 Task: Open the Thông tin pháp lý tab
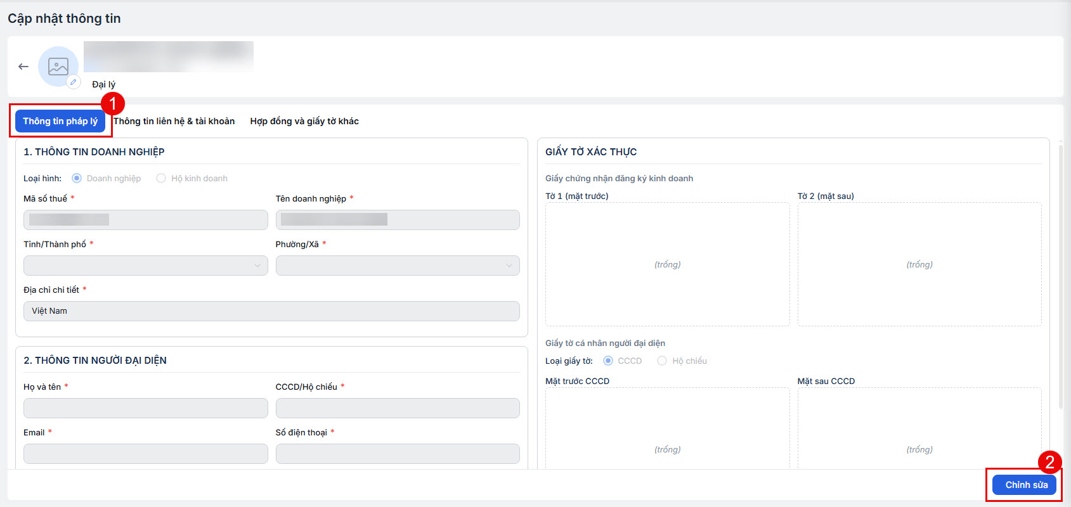[60, 121]
